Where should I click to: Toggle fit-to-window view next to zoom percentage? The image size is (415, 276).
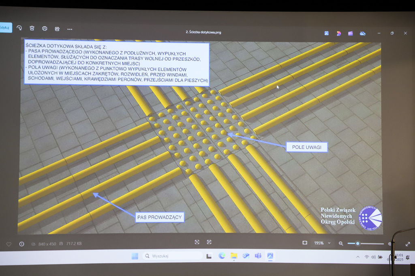pos(305,243)
